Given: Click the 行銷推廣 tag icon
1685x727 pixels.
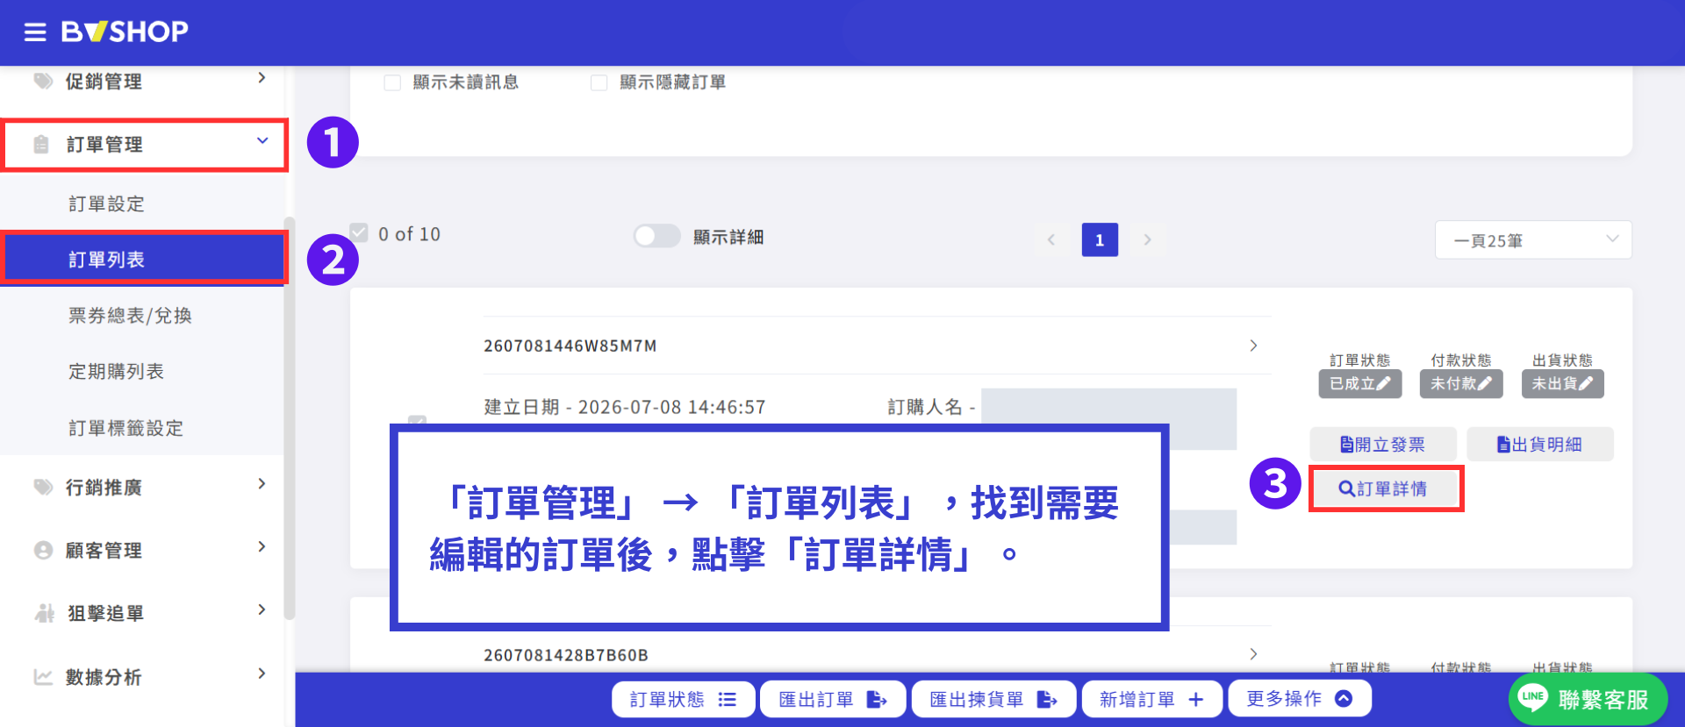Looking at the screenshot, I should pyautogui.click(x=43, y=487).
